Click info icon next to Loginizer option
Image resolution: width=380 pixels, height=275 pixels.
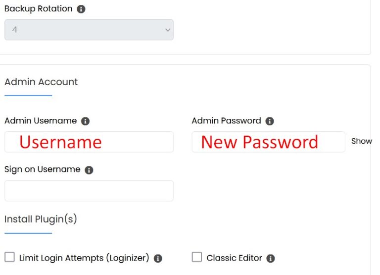point(158,258)
